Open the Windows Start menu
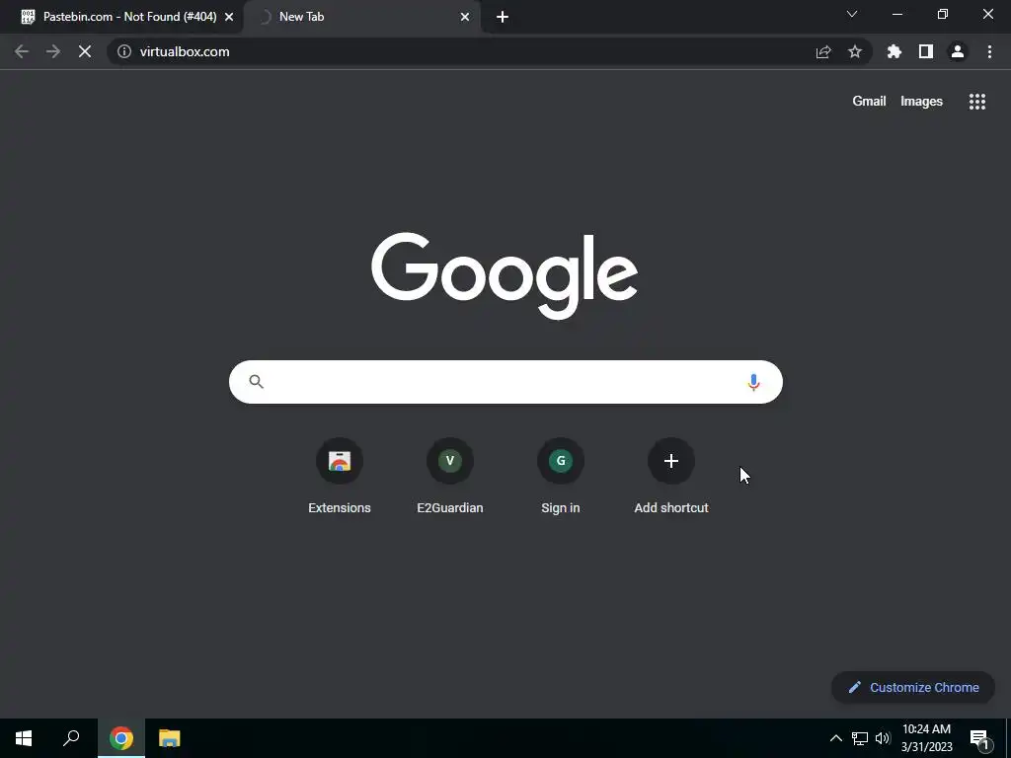Image resolution: width=1011 pixels, height=758 pixels. click(x=24, y=738)
